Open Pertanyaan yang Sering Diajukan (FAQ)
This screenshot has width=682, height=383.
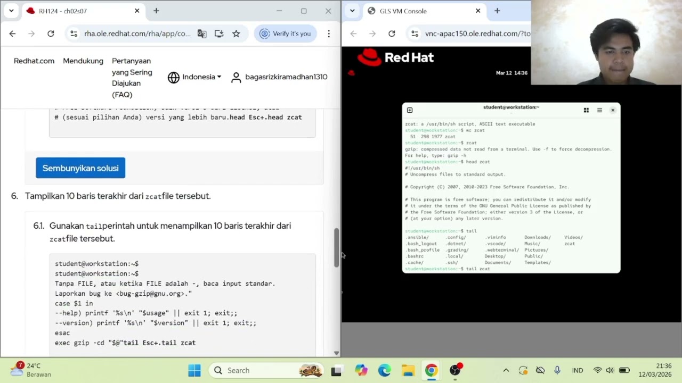tap(132, 78)
